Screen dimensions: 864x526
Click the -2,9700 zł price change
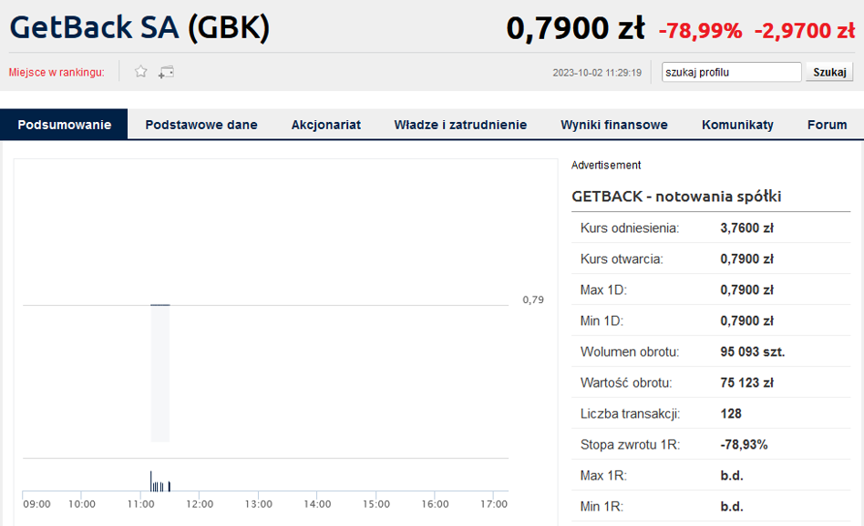point(805,31)
